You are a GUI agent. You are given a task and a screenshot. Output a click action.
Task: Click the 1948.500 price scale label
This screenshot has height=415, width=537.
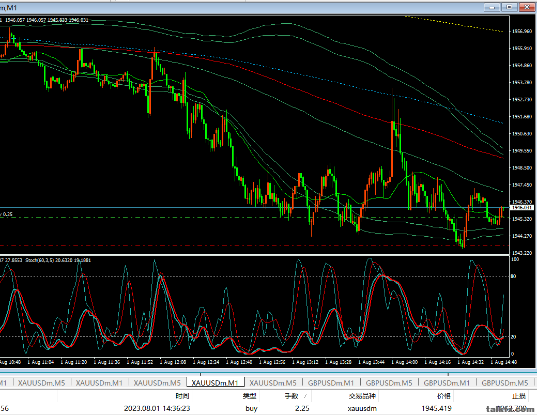[522, 167]
